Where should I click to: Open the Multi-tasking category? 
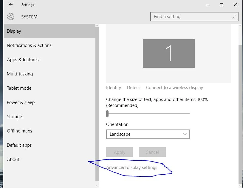coord(20,74)
